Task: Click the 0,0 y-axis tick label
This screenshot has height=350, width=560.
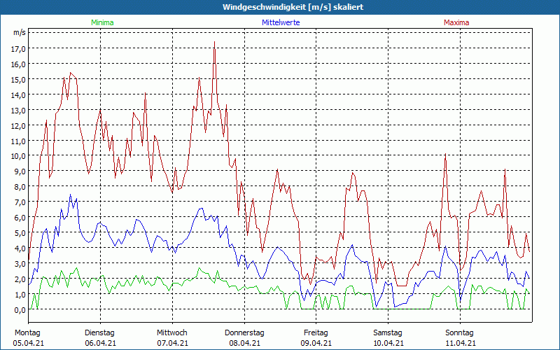Action: point(19,310)
